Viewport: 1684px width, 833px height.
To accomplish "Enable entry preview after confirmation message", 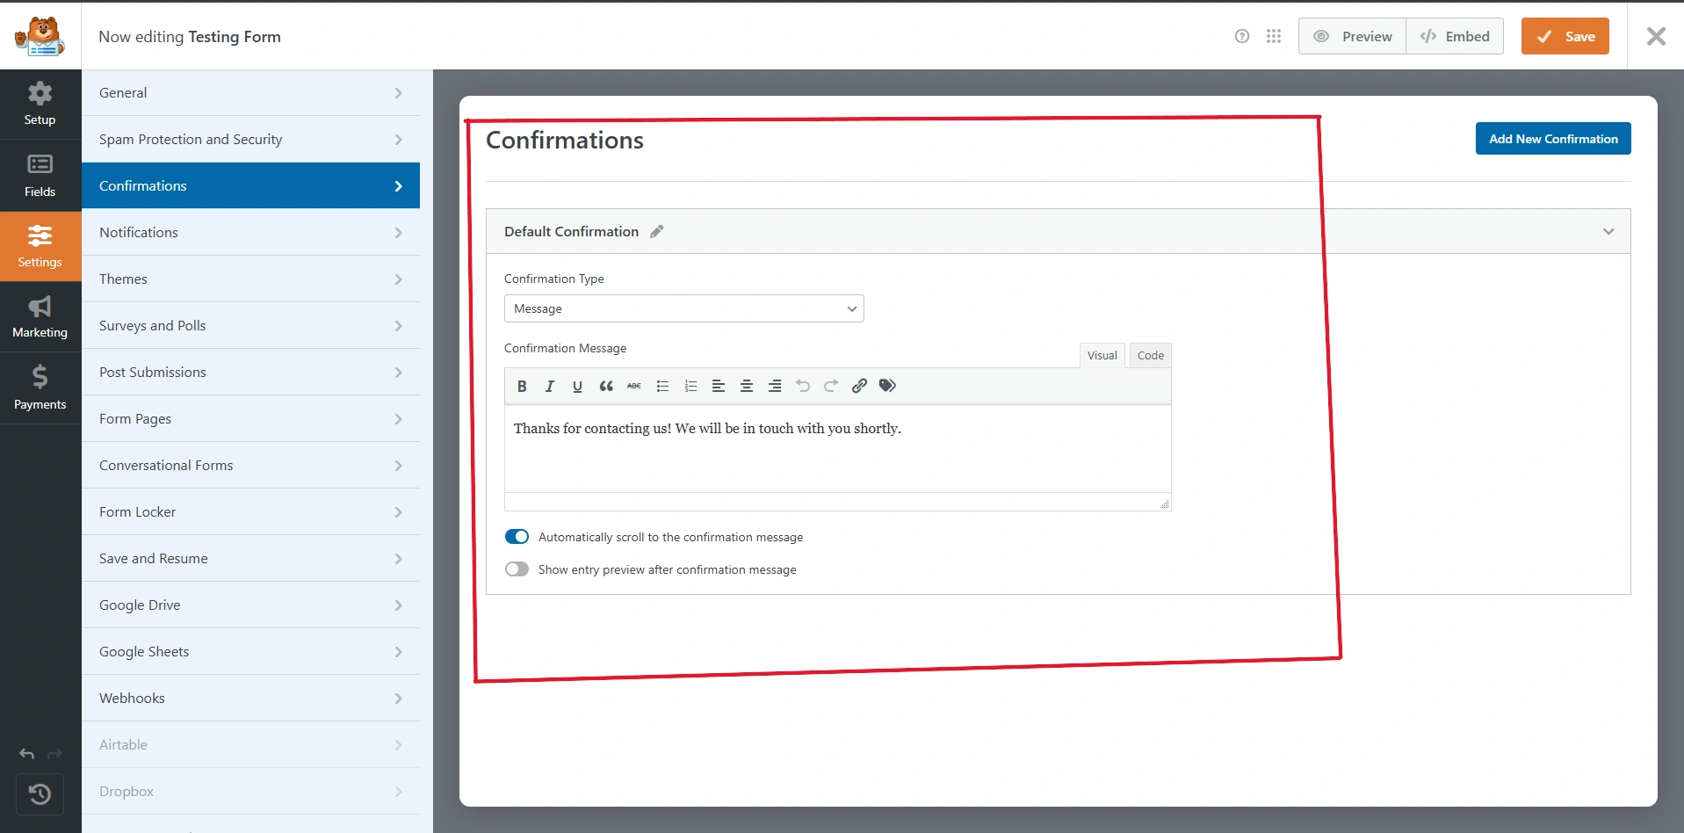I will (517, 569).
